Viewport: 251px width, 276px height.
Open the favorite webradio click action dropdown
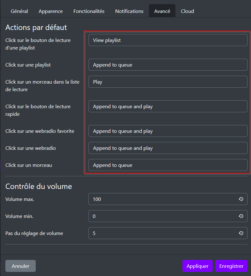coord(168,131)
